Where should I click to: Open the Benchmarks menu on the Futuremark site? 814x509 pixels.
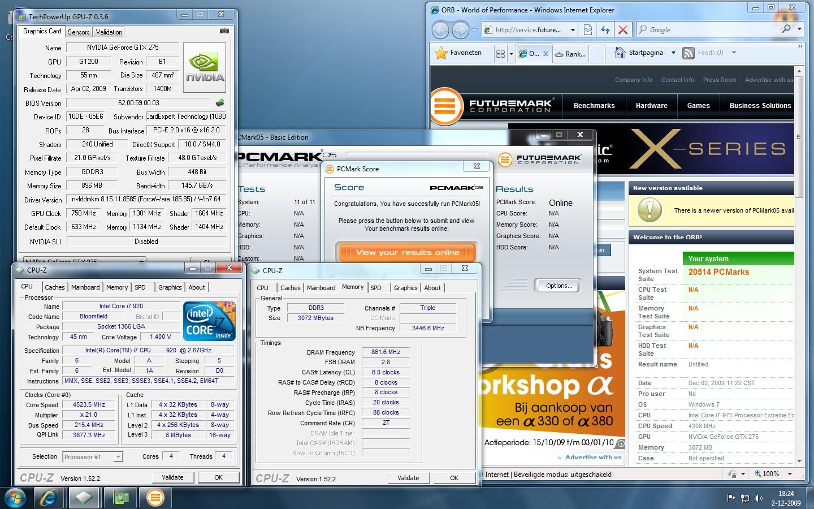point(594,106)
